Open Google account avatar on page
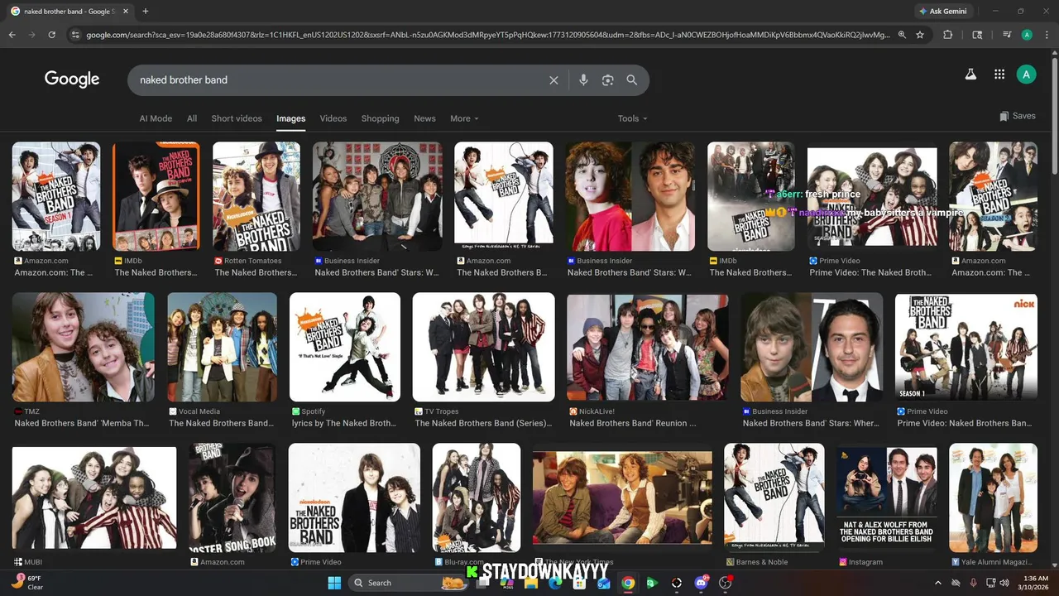 pyautogui.click(x=1026, y=74)
